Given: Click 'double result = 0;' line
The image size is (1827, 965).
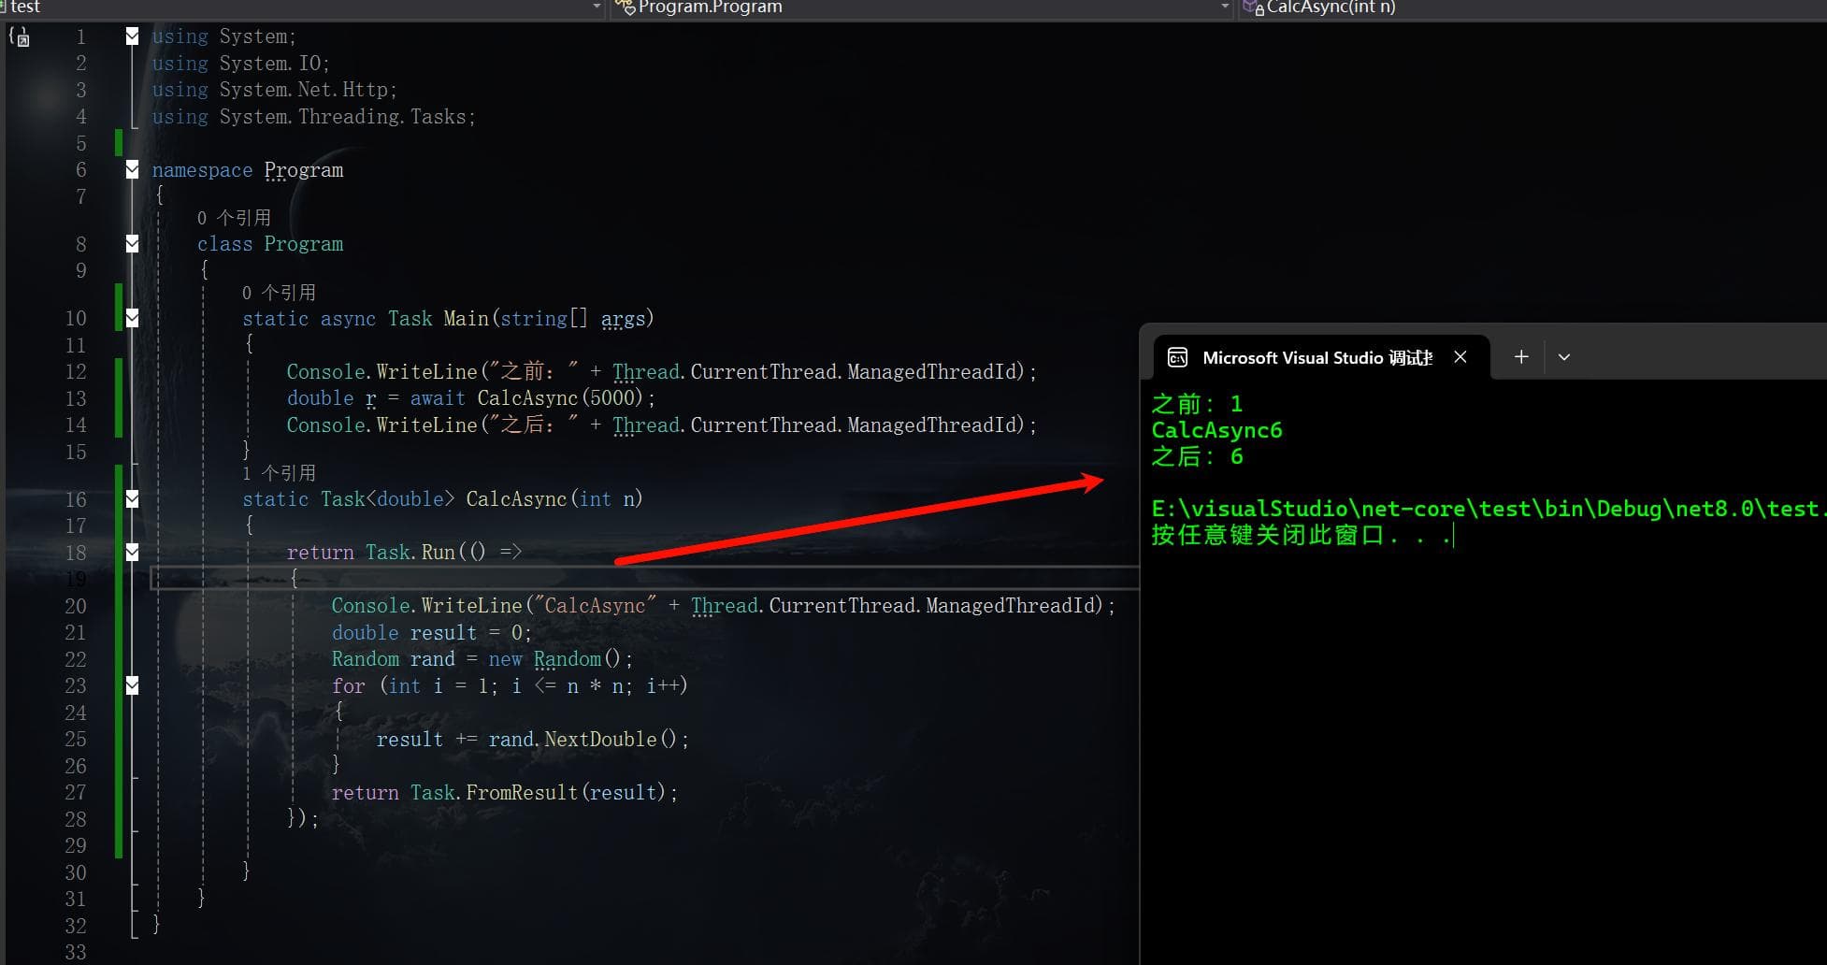Looking at the screenshot, I should [x=431, y=633].
